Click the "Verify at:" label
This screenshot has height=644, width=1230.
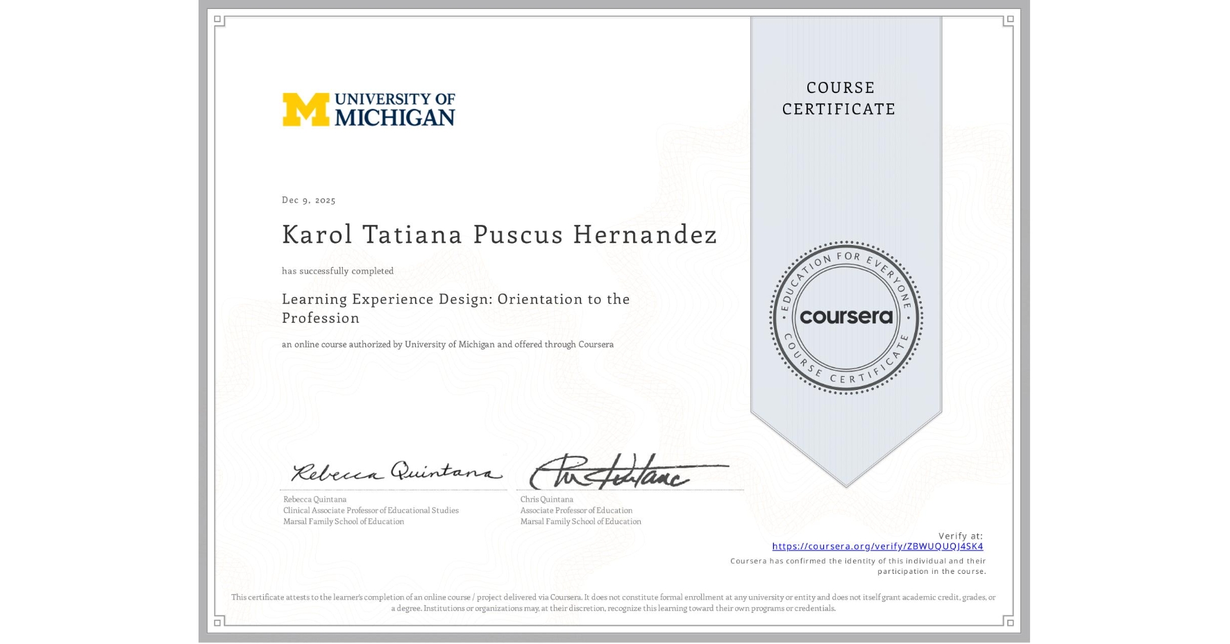[961, 536]
